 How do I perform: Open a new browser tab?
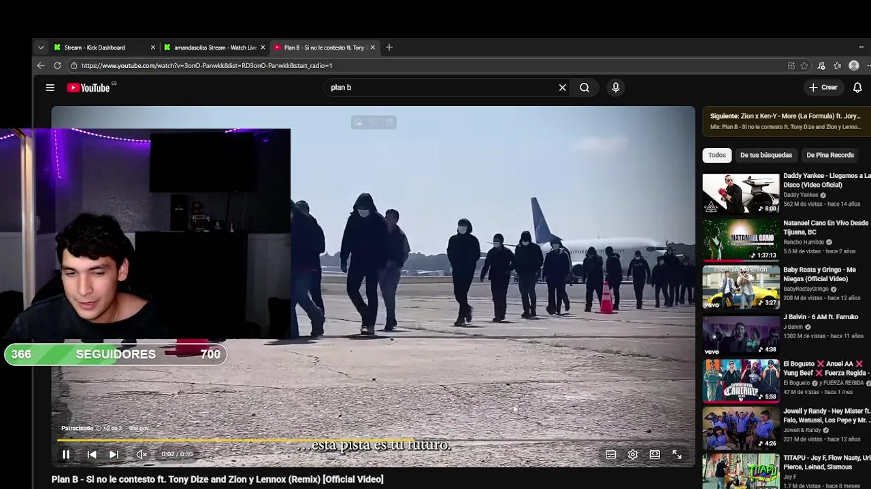[x=389, y=48]
